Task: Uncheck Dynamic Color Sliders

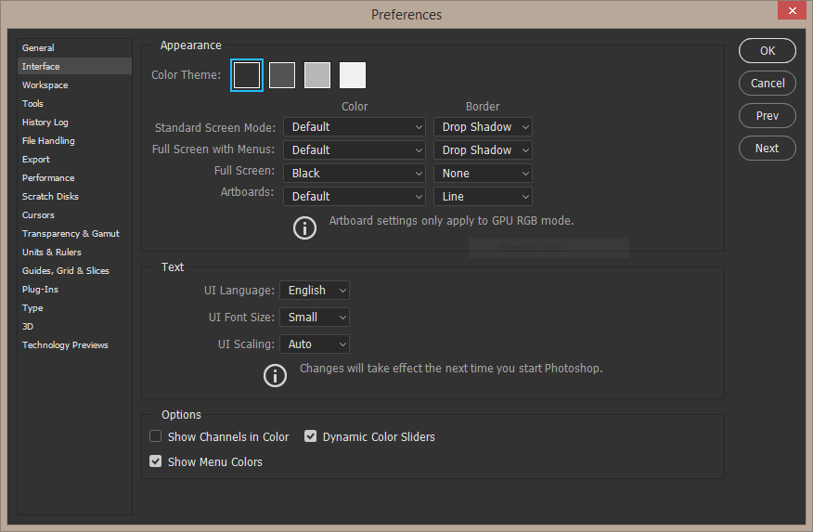Action: pyautogui.click(x=311, y=436)
